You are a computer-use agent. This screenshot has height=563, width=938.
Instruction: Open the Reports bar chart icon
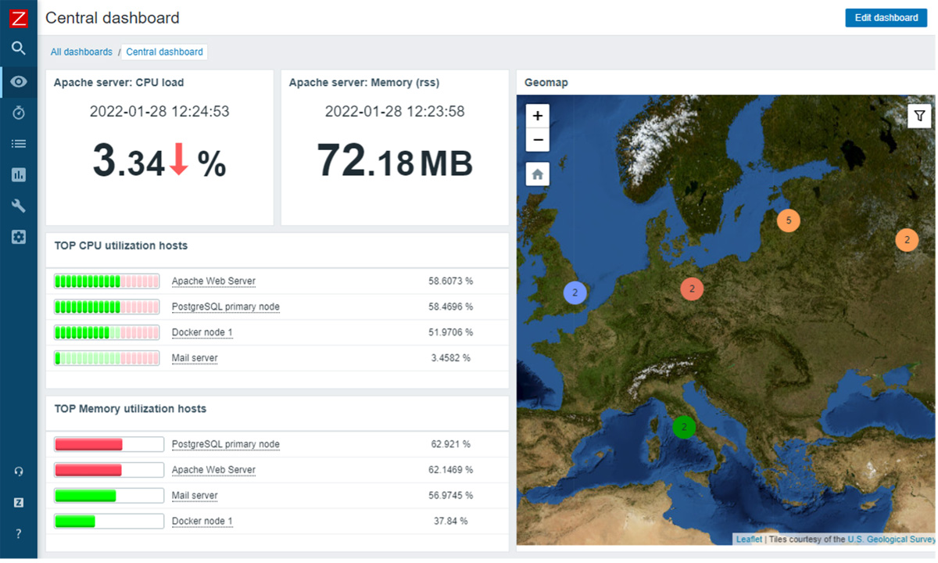click(18, 174)
